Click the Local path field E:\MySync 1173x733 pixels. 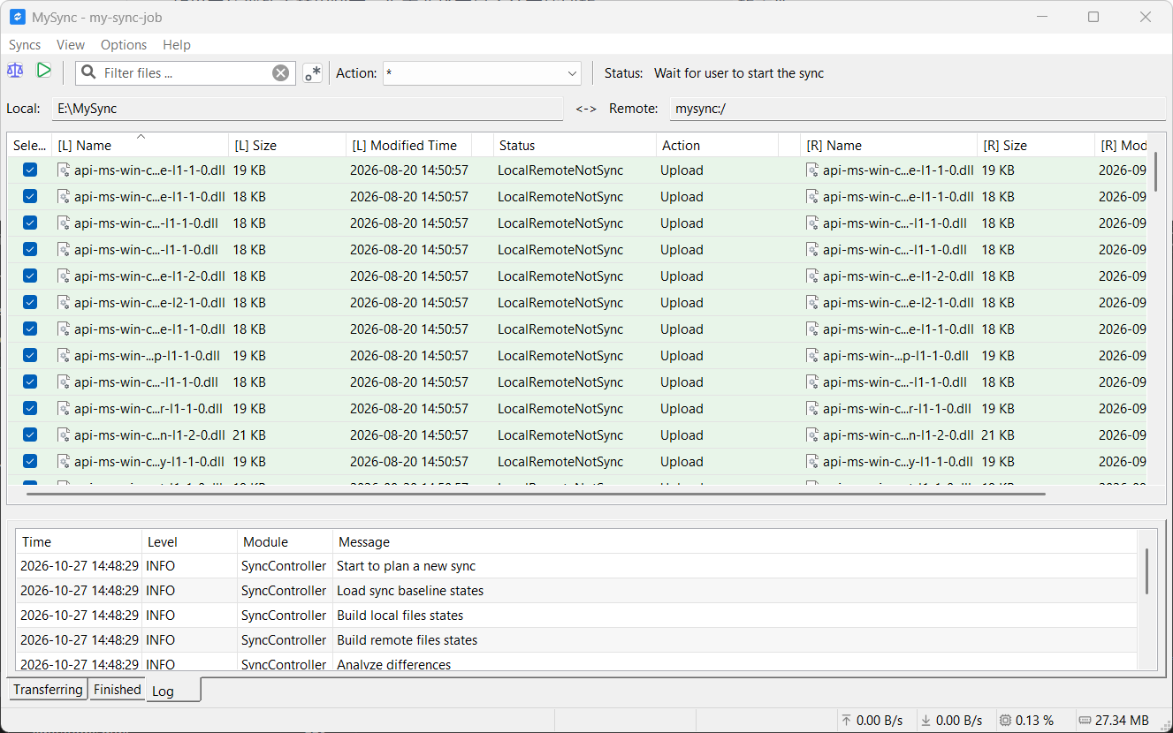308,109
